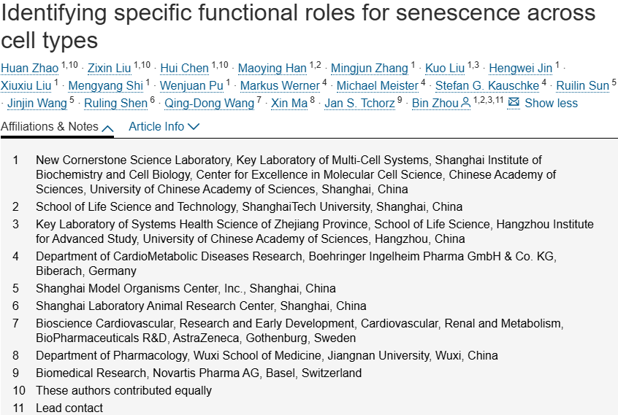Viewport: 618px width, 415px height.
Task: Select author Maoying Han
Action: 272,68
